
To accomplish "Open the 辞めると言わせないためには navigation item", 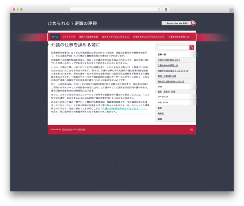I will (x=116, y=37).
